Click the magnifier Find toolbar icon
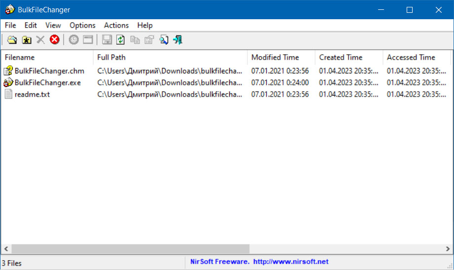Viewport: 454px width, 270px height. [164, 39]
